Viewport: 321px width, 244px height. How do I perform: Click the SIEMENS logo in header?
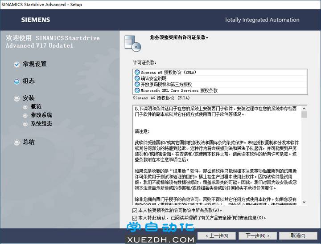tap(36, 20)
